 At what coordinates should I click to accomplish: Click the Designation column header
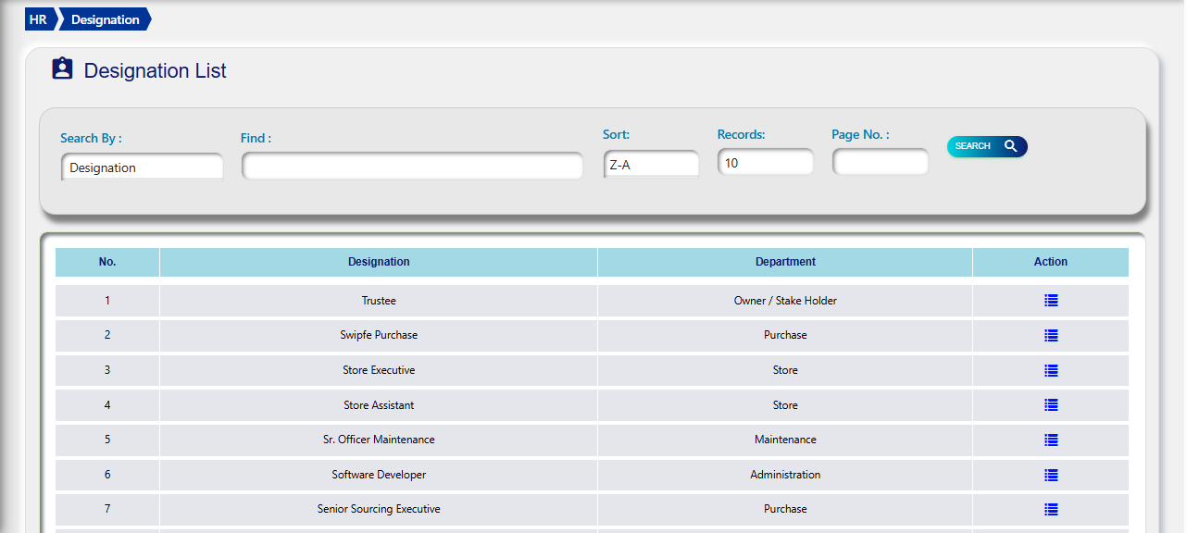(379, 262)
